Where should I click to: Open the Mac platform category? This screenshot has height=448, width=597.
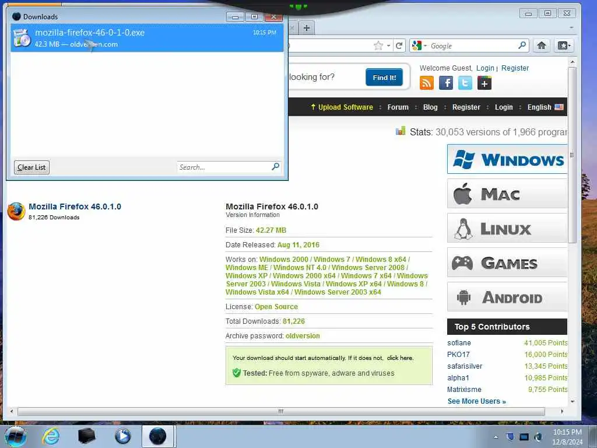pos(507,194)
